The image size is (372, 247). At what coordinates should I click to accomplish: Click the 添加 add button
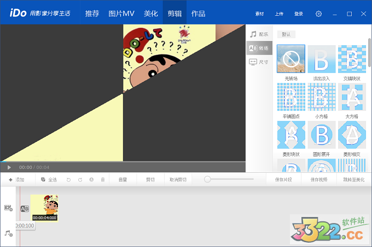pyautogui.click(x=16, y=179)
